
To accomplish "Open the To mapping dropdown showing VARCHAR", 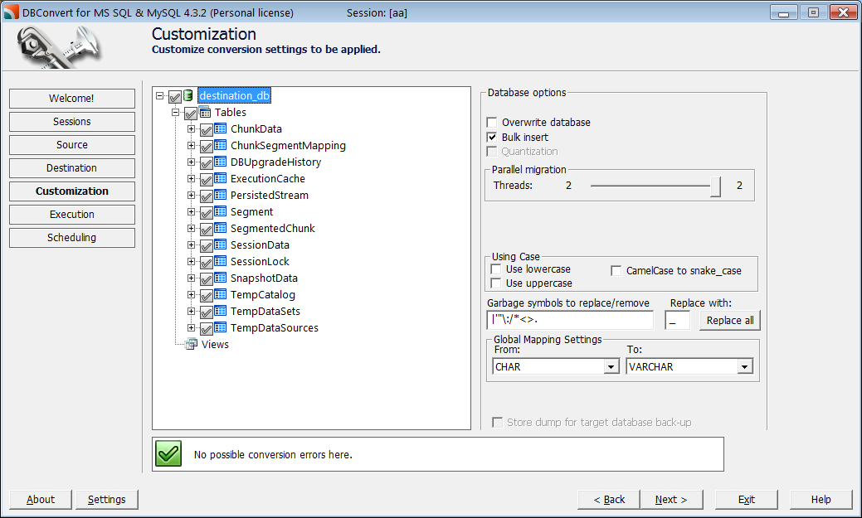I will point(746,366).
